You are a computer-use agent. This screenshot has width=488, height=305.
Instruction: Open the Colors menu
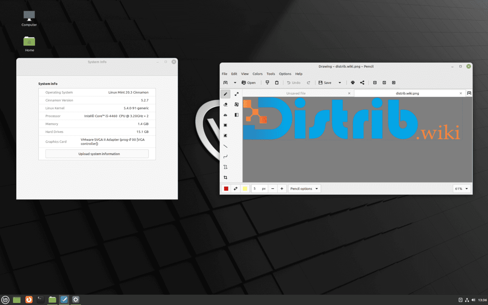click(257, 74)
